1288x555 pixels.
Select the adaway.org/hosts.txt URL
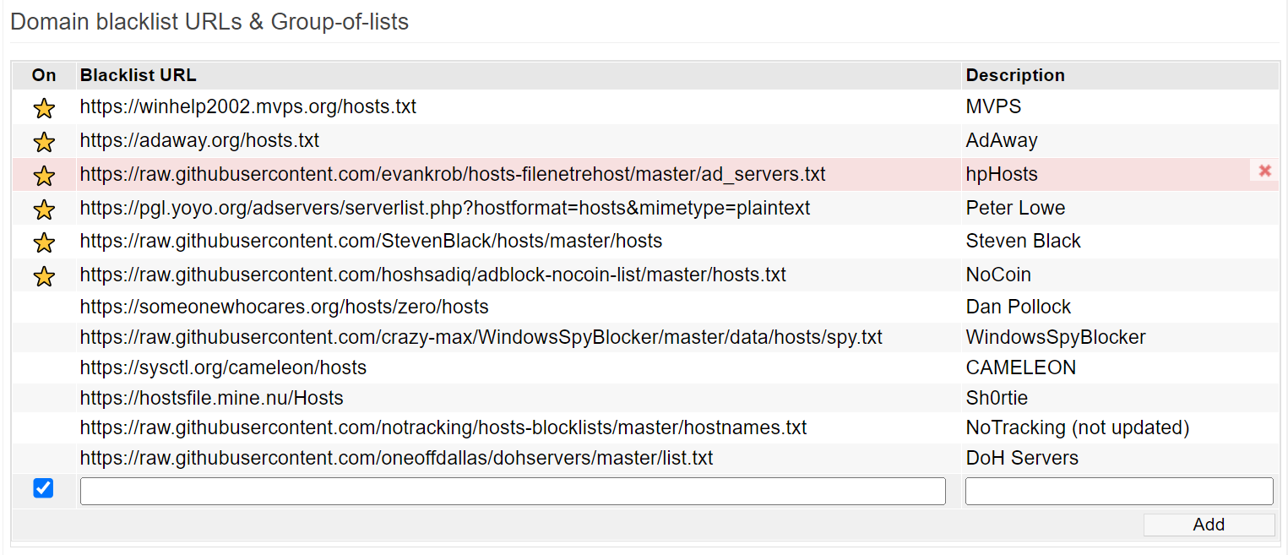click(x=199, y=140)
